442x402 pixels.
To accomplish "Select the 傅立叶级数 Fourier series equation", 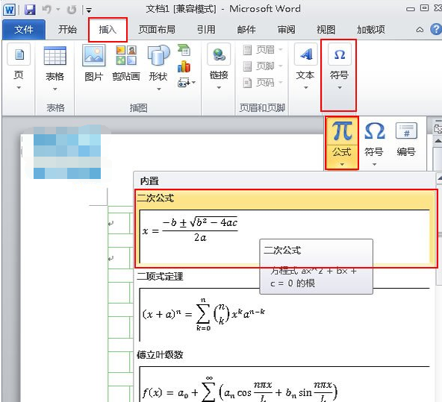I will tap(284, 384).
